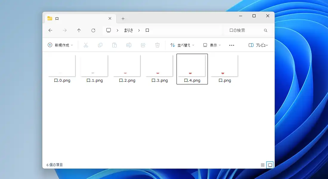Screen dimensions: 328x179
Task: Expand the 並べ替え sort menu
Action: click(x=182, y=45)
